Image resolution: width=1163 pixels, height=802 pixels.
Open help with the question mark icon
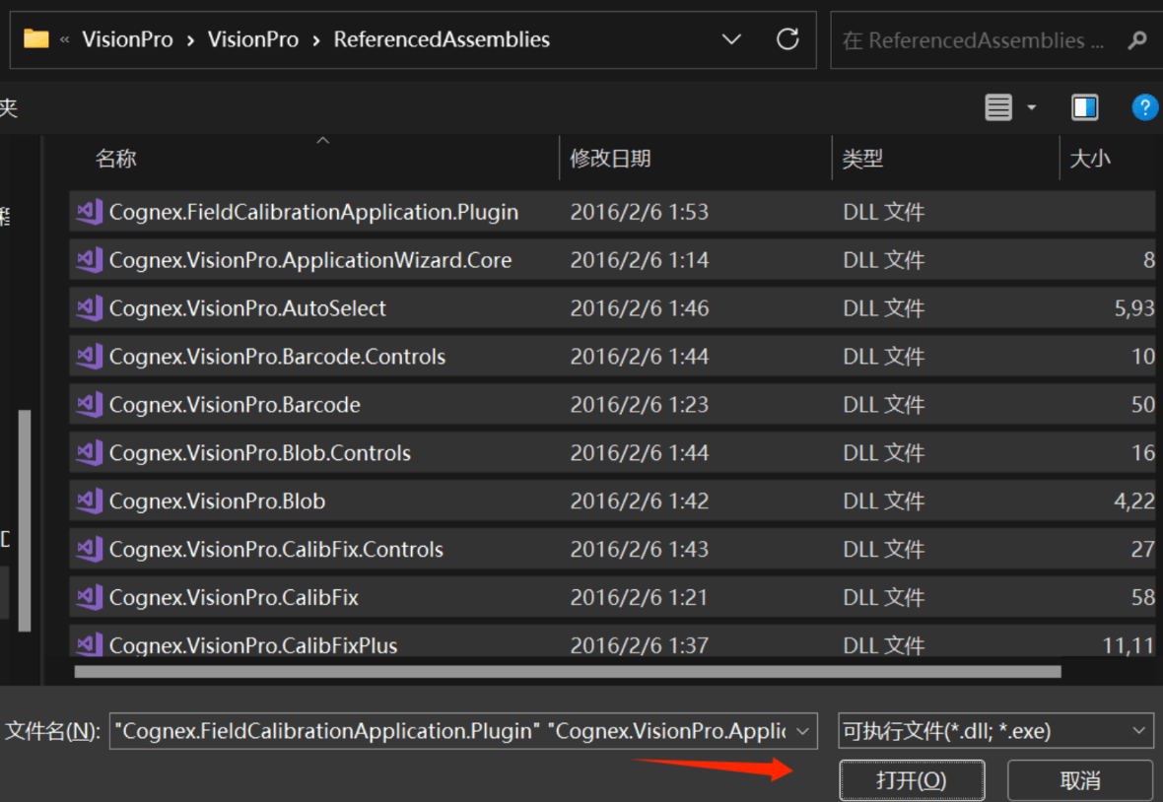[x=1144, y=107]
